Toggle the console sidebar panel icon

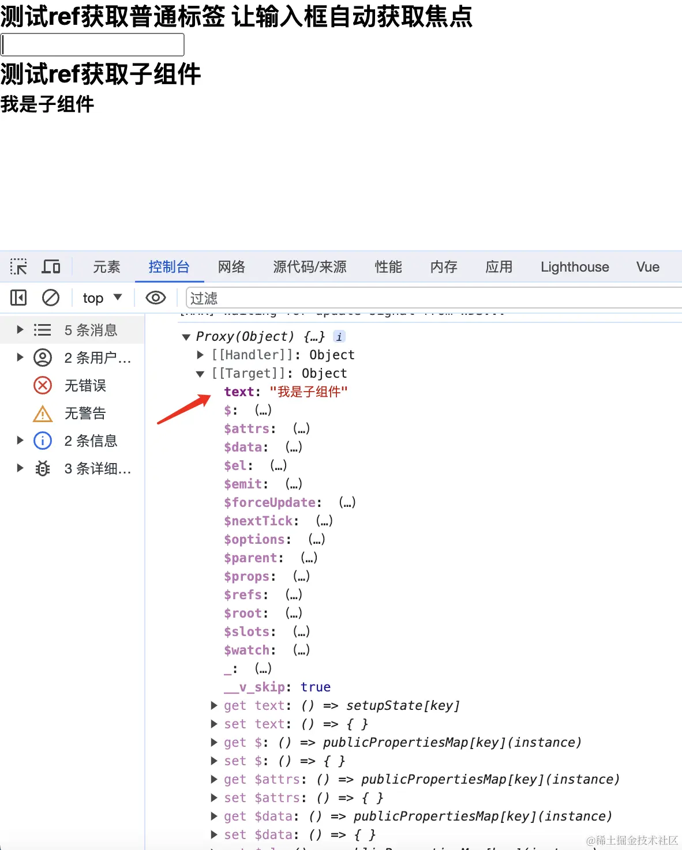pyautogui.click(x=18, y=298)
